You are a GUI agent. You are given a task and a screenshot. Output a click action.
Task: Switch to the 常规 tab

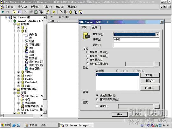pyautogui.click(x=85, y=27)
